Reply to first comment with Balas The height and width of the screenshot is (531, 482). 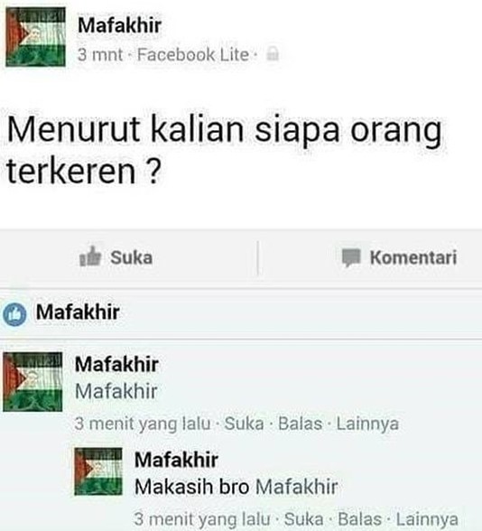click(x=300, y=424)
